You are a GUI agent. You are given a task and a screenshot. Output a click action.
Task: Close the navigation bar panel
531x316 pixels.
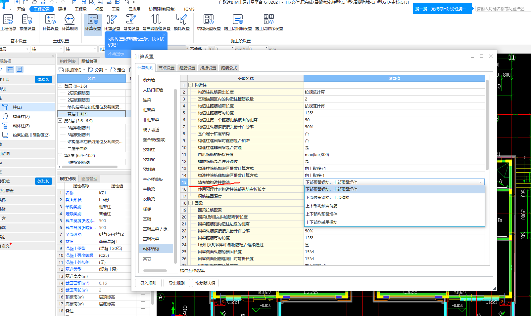coord(53,56)
